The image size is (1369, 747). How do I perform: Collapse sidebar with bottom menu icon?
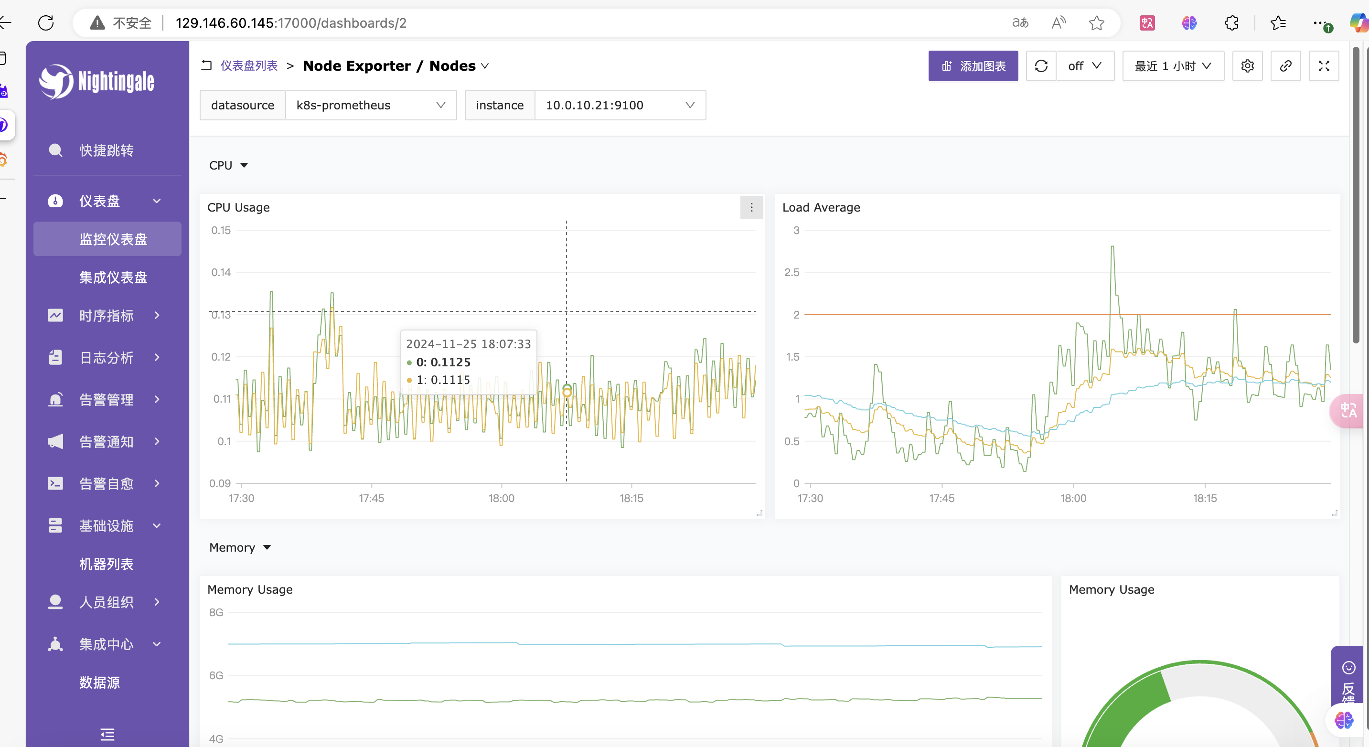(107, 734)
